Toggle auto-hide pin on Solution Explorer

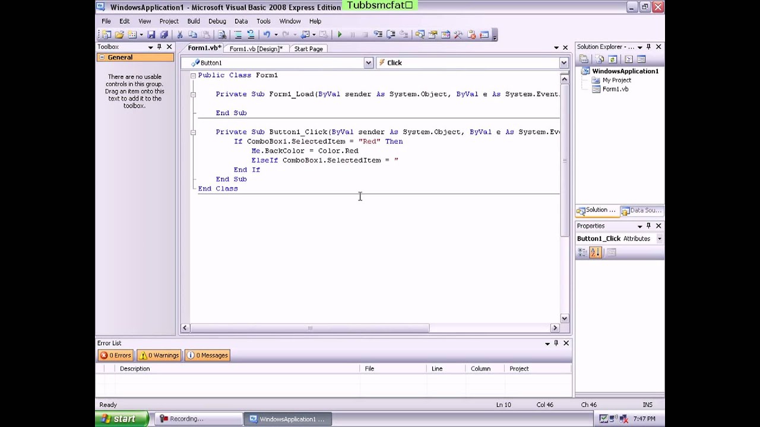648,47
